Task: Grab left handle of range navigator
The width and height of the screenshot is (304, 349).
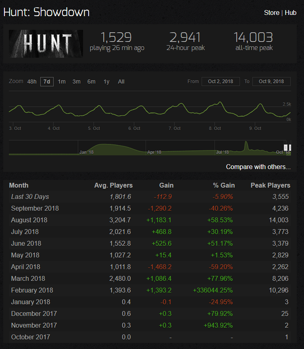Action: coord(285,147)
